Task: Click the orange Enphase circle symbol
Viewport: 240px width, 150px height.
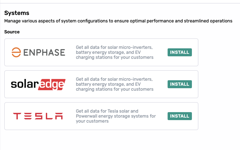Action: (16, 52)
